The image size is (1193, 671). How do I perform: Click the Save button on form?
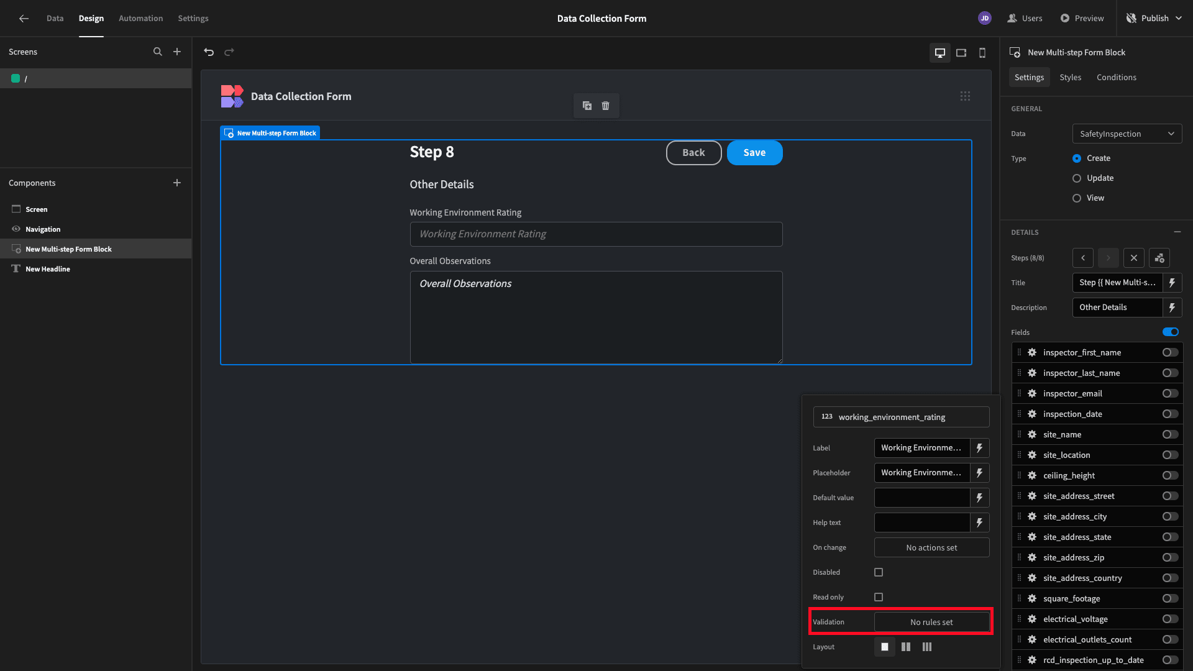pyautogui.click(x=754, y=153)
